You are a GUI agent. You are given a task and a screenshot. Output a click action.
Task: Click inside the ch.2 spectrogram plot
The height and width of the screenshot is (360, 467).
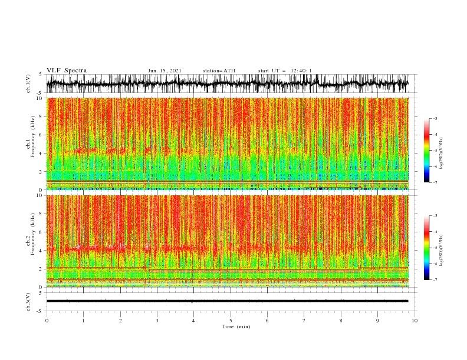pyautogui.click(x=227, y=241)
